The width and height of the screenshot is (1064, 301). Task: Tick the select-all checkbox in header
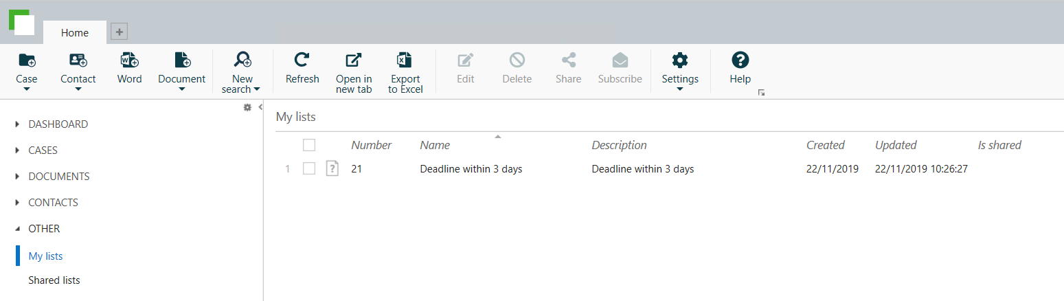click(x=309, y=145)
